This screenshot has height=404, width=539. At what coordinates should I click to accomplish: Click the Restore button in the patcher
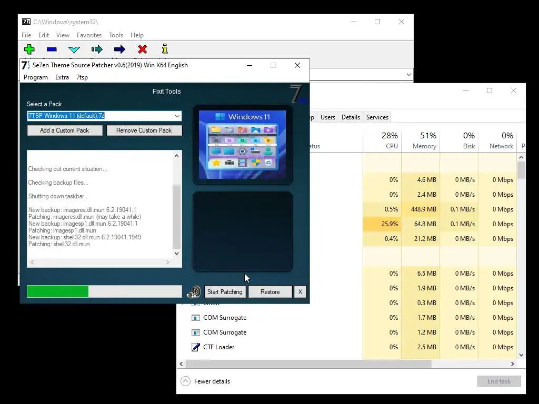click(270, 292)
